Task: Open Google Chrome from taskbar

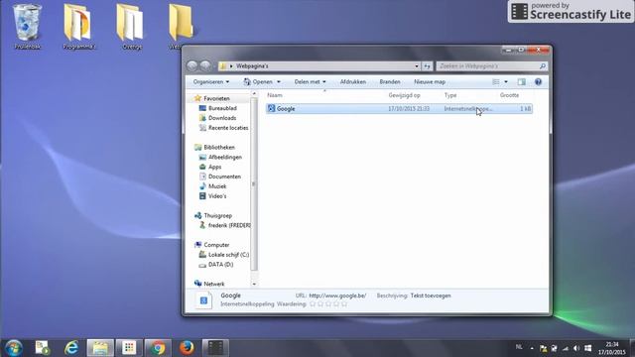Action: pos(158,348)
